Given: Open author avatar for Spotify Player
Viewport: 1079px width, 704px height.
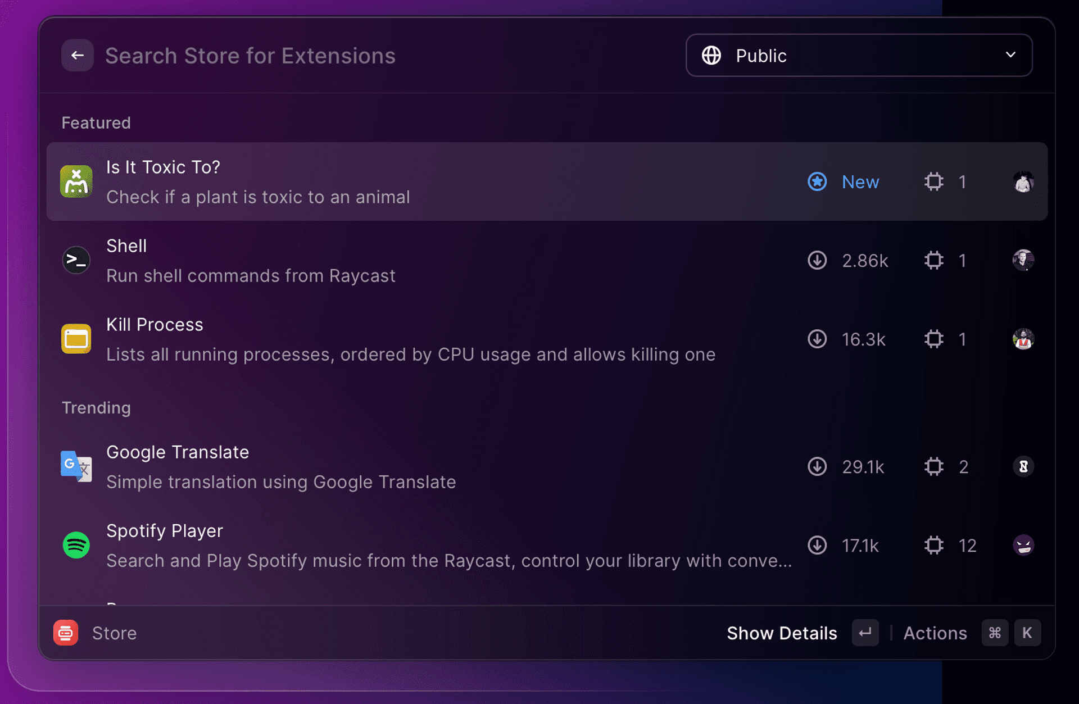Looking at the screenshot, I should [1023, 545].
